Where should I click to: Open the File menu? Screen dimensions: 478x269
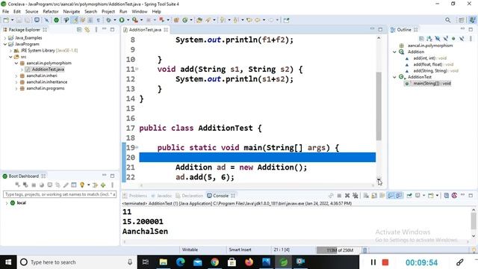[x=5, y=12]
